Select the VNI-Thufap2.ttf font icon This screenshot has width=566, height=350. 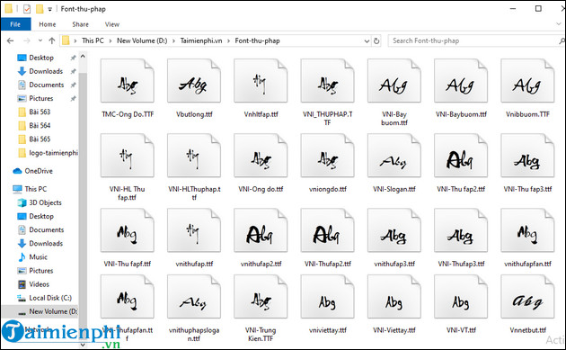pos(327,230)
